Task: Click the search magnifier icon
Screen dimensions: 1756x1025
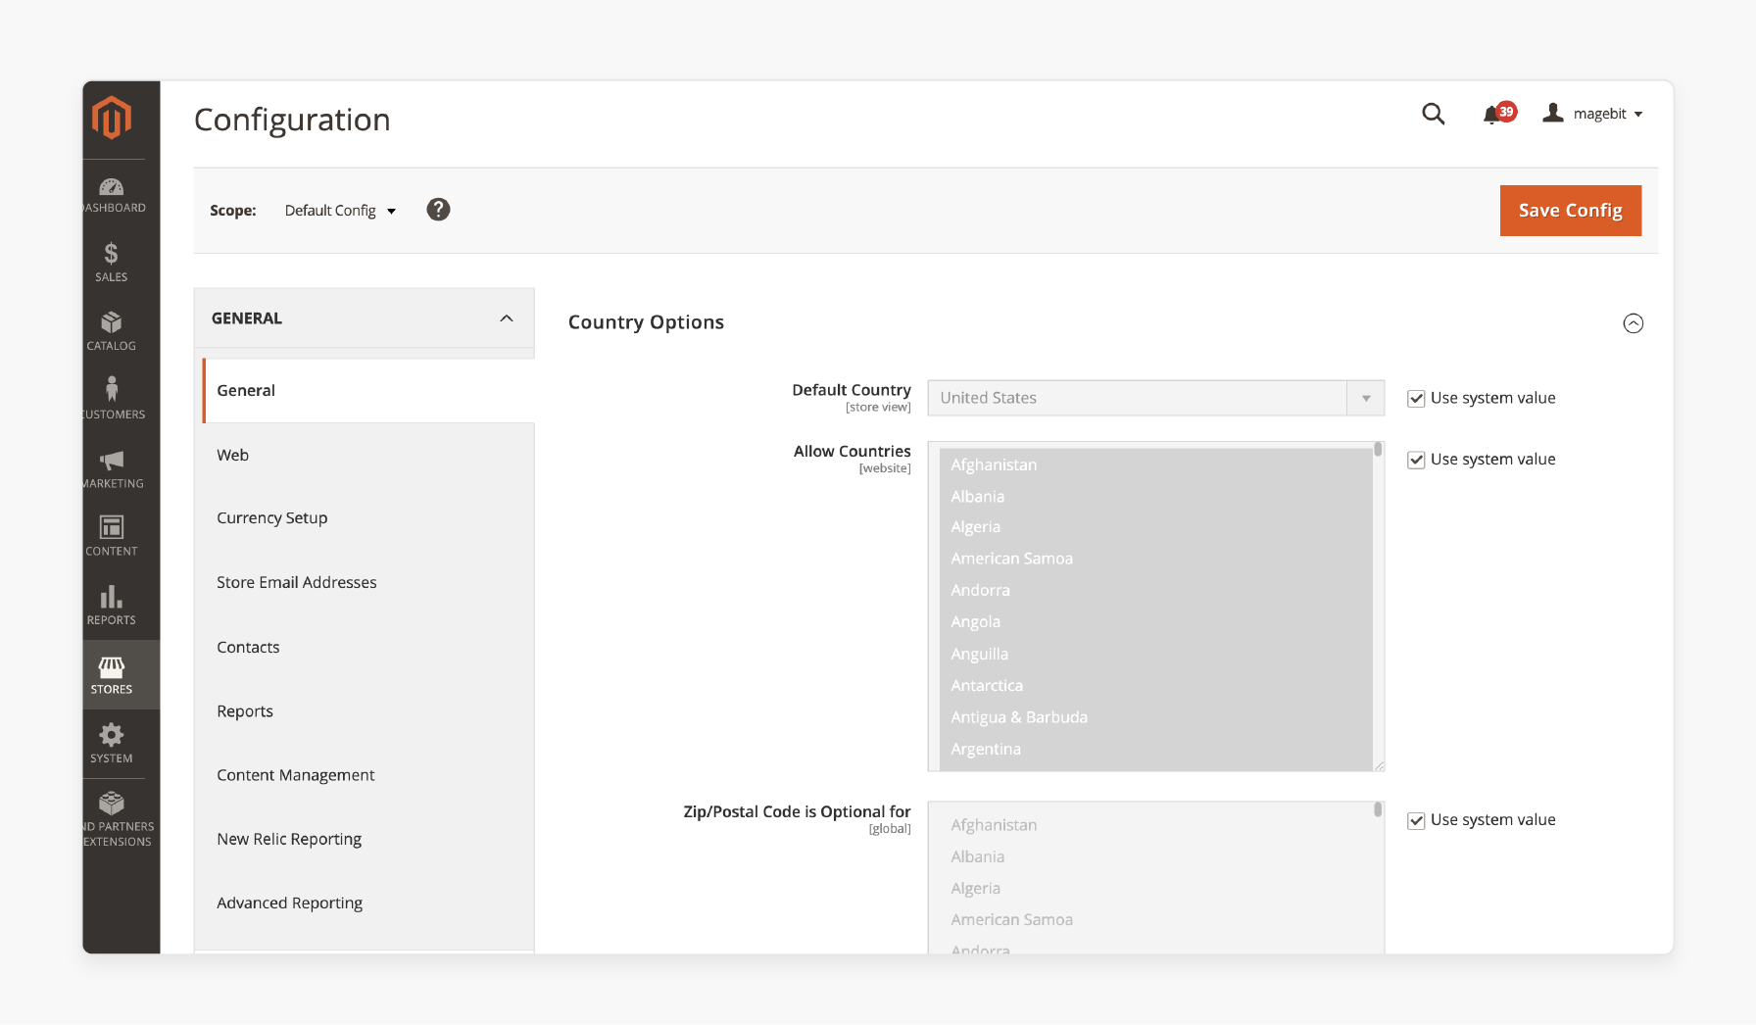Action: click(x=1434, y=114)
